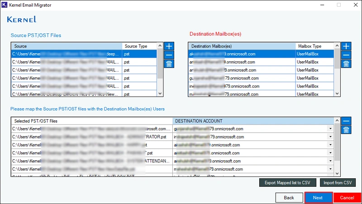Viewport: 362px width, 204px height.
Task: Select the highlighted first source row ending deep...
Action: (x=84, y=54)
